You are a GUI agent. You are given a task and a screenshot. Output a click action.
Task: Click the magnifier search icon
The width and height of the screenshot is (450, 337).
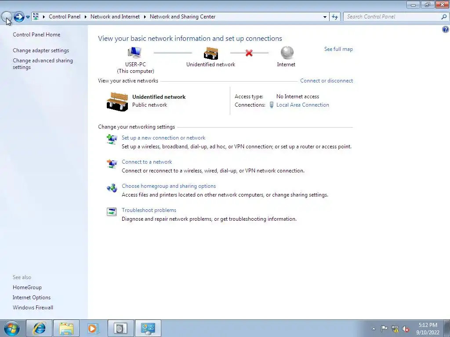[444, 17]
